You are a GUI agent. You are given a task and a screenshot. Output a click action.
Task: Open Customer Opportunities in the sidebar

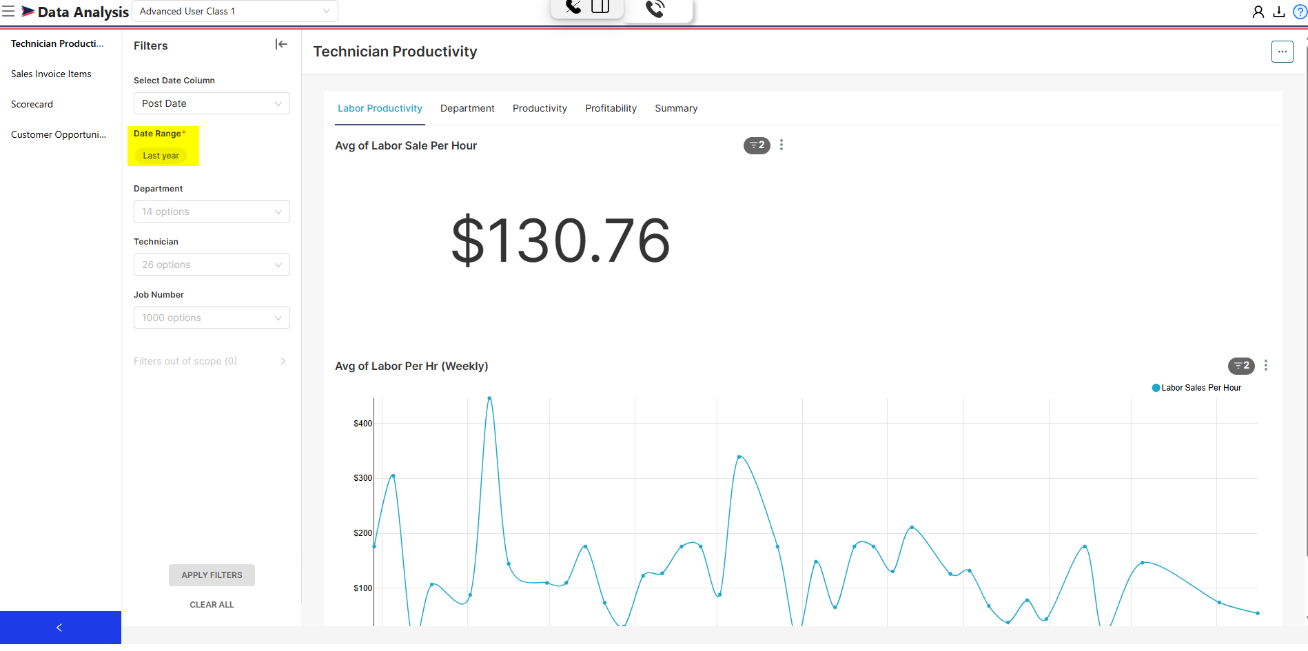(59, 134)
